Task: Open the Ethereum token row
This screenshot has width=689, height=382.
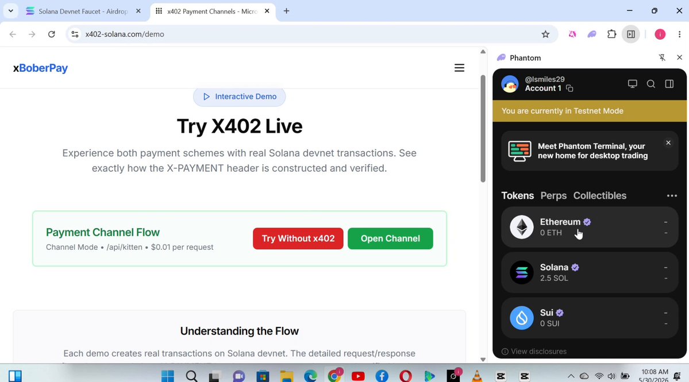Action: pos(590,227)
